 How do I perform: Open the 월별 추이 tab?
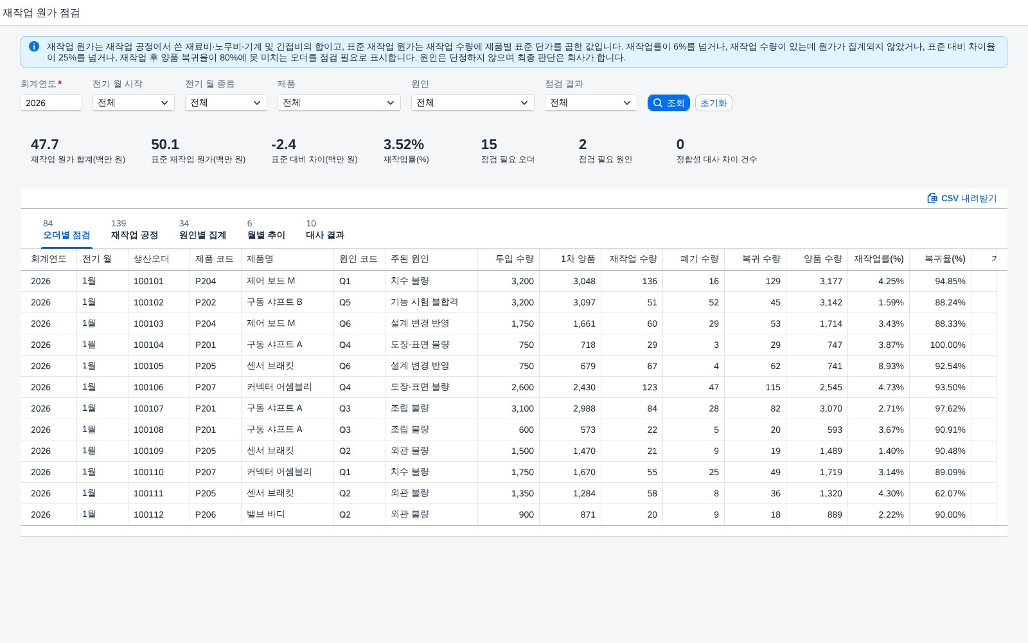point(266,230)
